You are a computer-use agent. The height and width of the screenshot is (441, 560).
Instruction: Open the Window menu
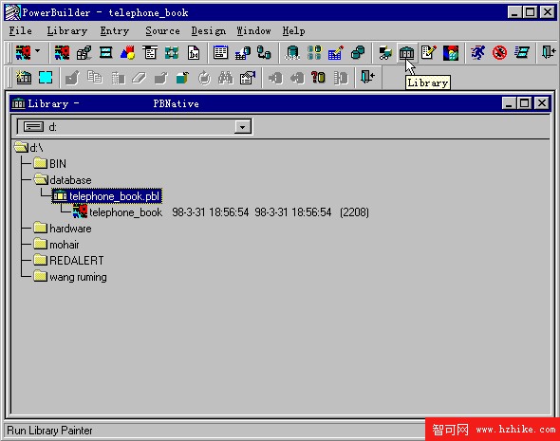click(253, 31)
